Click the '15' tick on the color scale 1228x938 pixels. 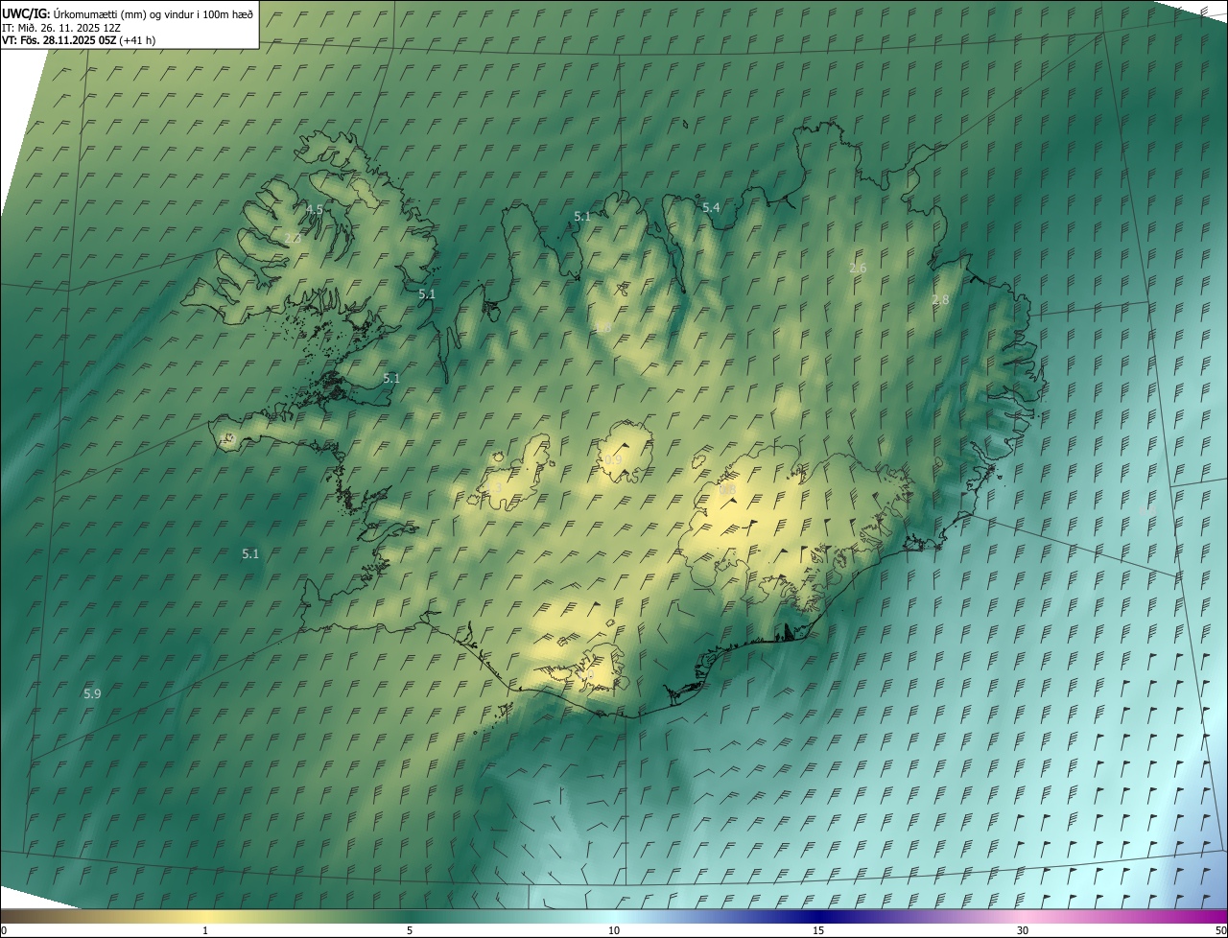click(x=818, y=930)
